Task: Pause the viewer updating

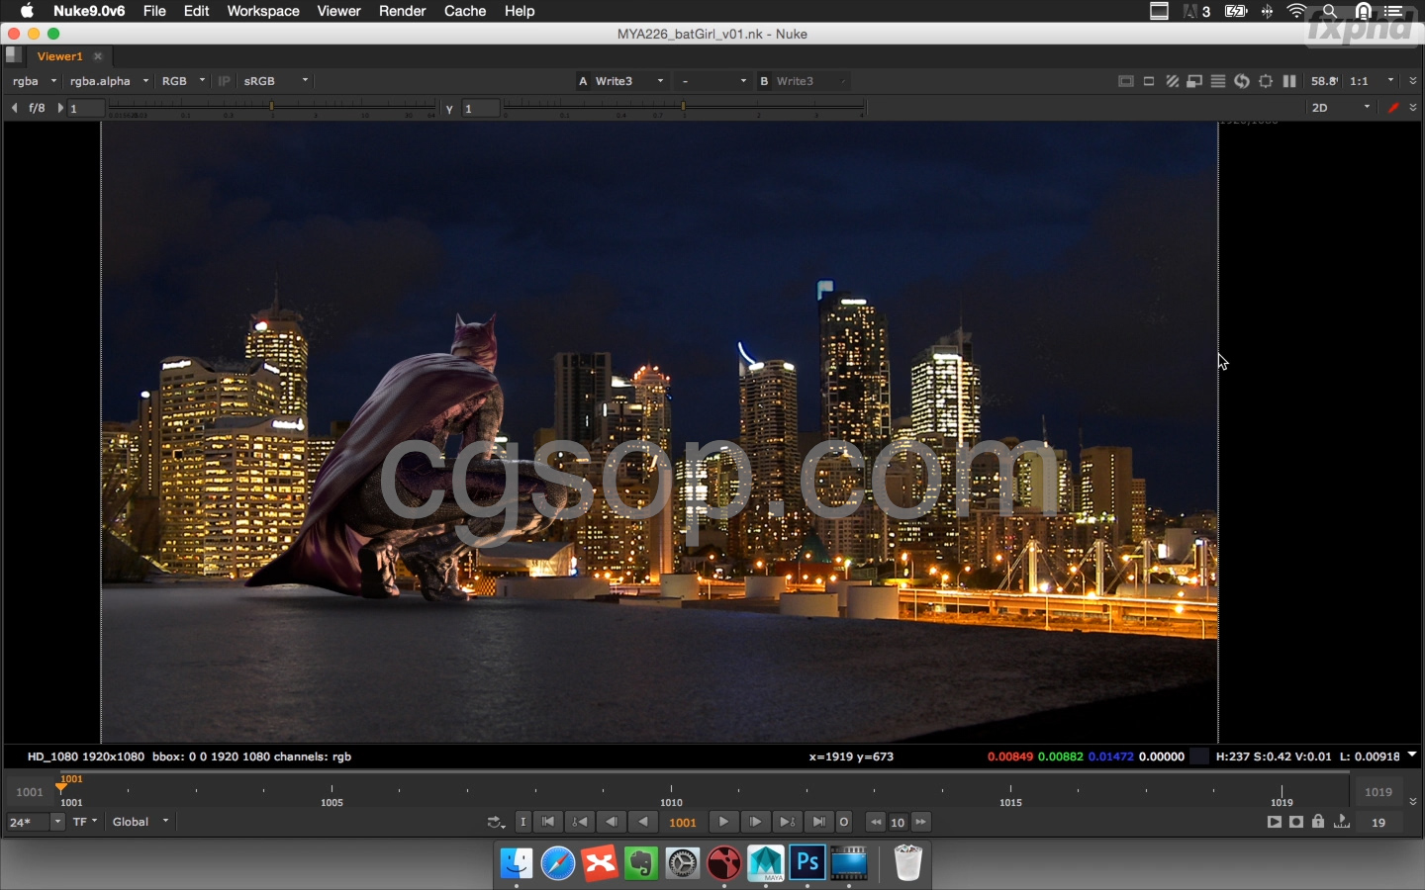Action: pyautogui.click(x=1289, y=81)
